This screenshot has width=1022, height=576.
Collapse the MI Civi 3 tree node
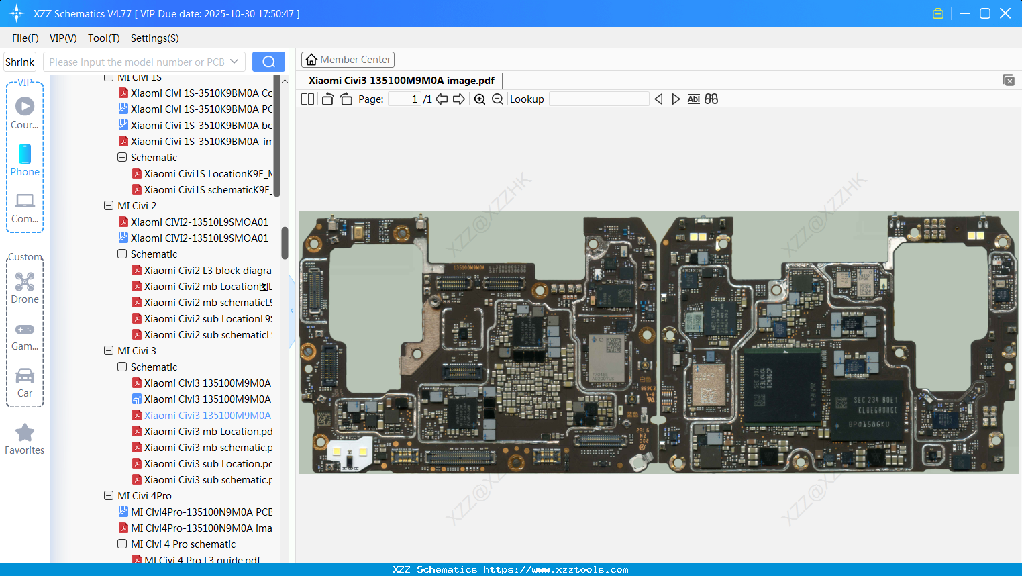pyautogui.click(x=108, y=350)
